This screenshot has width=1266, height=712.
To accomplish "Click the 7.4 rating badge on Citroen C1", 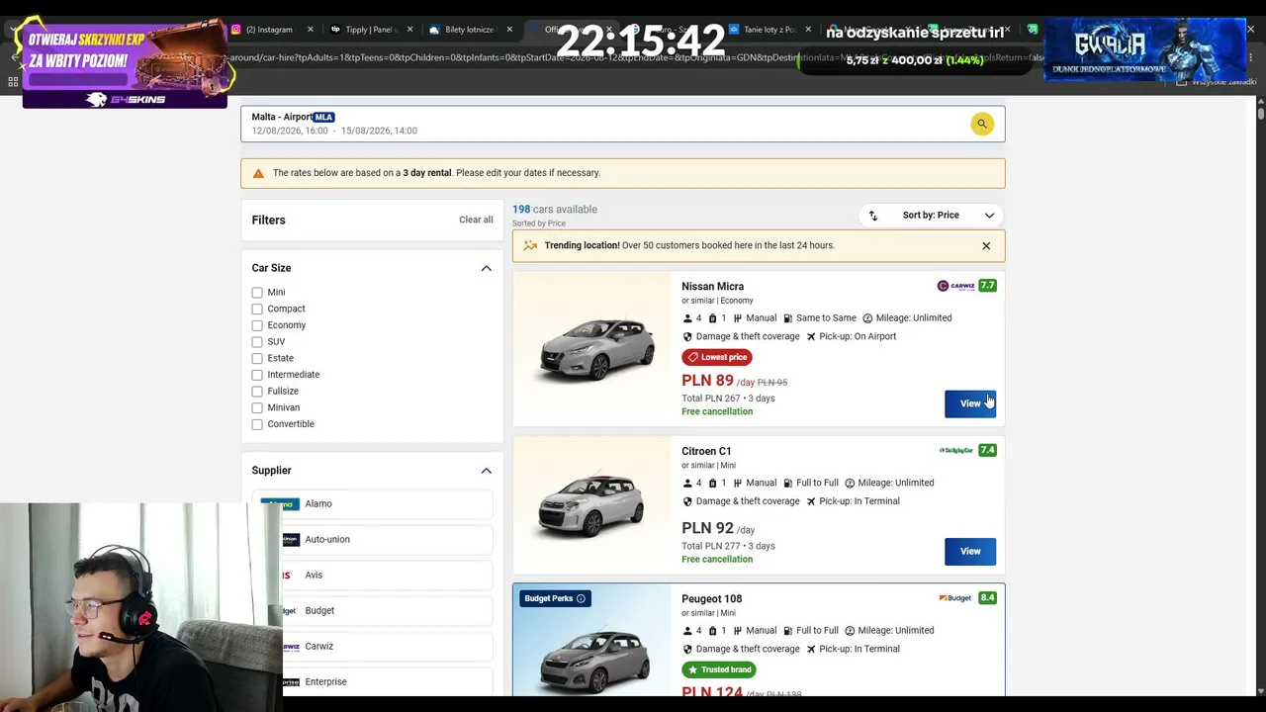I will [987, 450].
